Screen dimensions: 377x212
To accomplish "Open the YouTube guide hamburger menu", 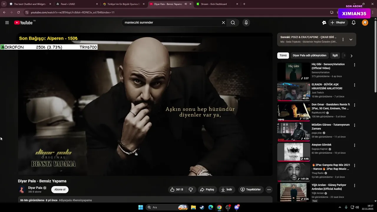I will pyautogui.click(x=7, y=23).
